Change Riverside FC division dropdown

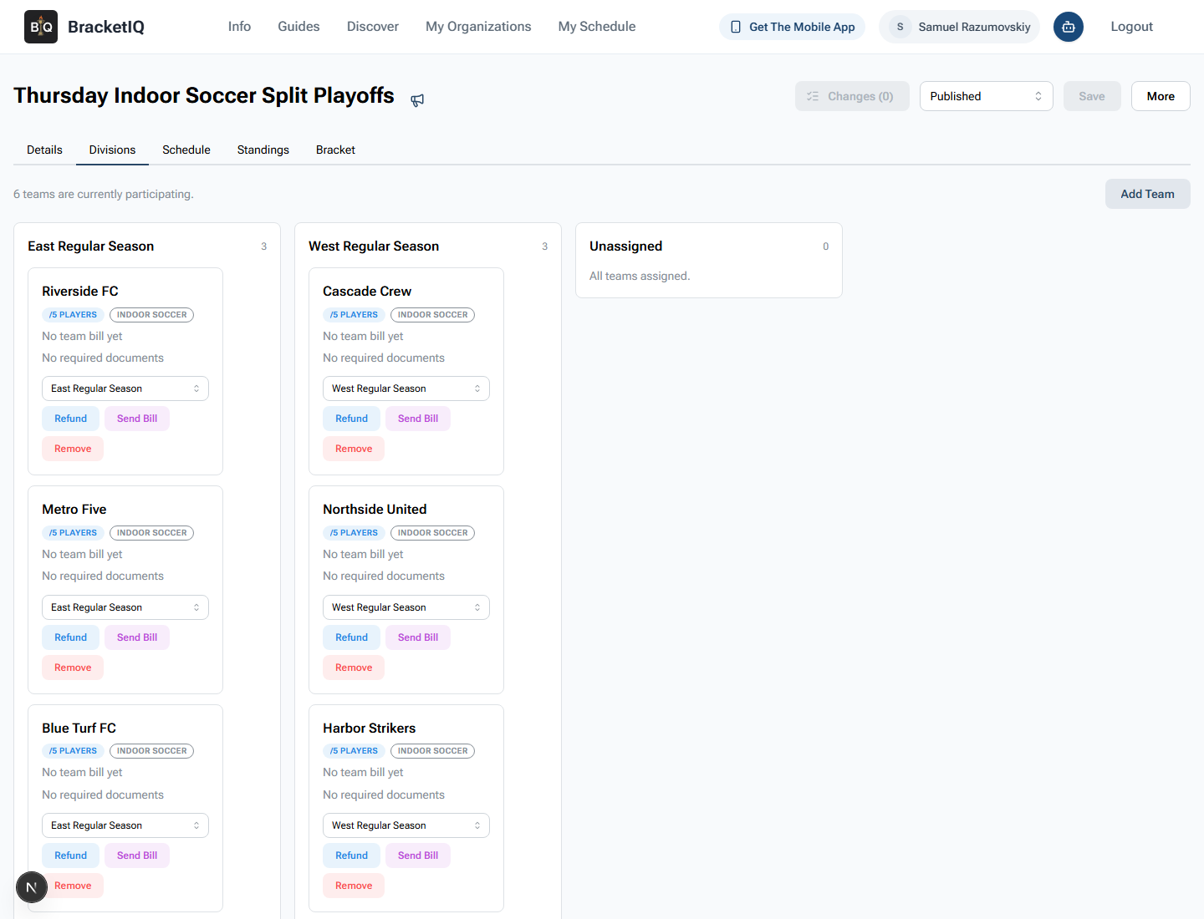tap(125, 388)
